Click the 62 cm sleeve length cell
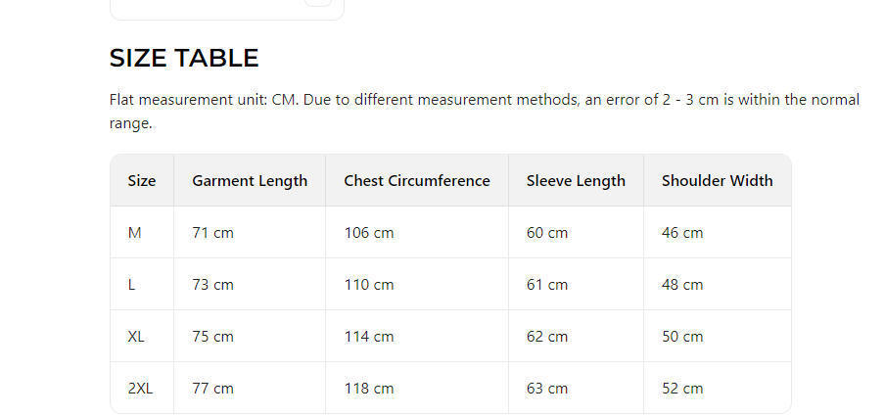The image size is (884, 416). 547,337
